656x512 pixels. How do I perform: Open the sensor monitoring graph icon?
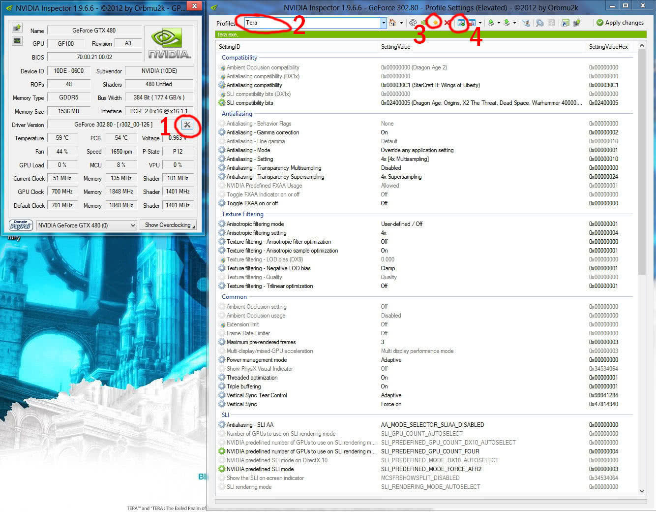[x=17, y=40]
